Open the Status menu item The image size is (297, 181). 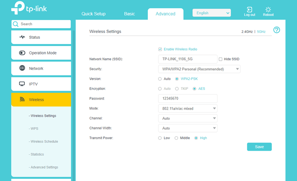(x=41, y=37)
